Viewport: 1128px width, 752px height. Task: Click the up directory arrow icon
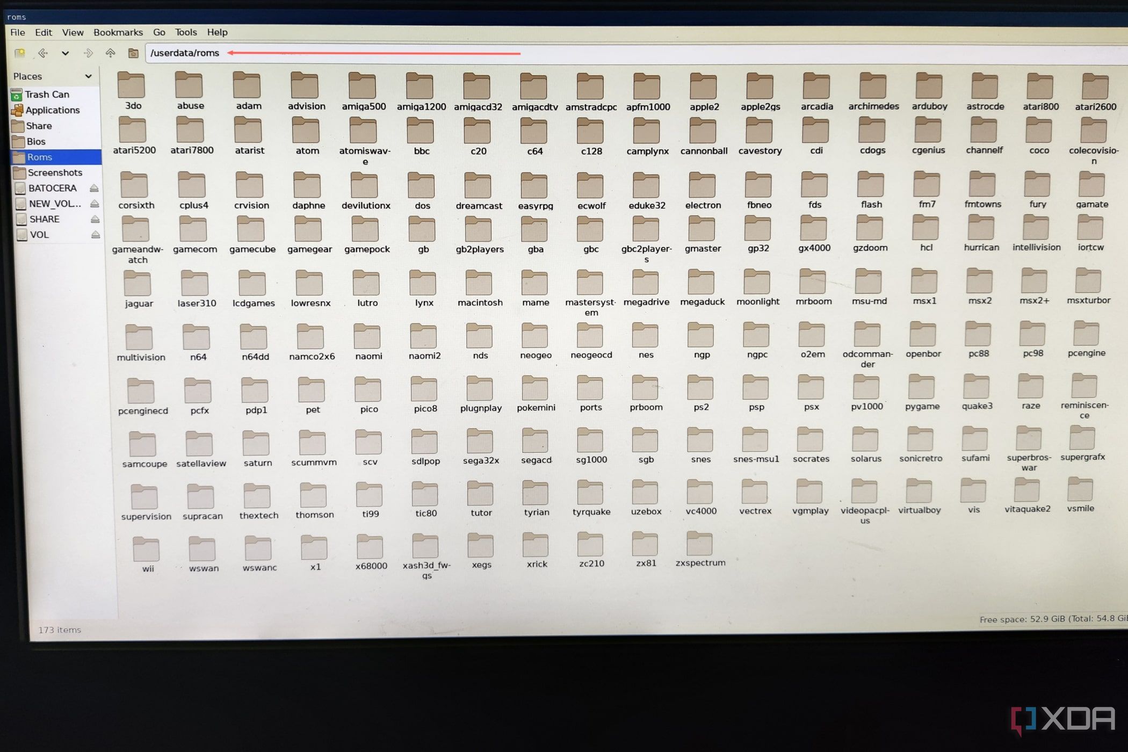point(109,52)
